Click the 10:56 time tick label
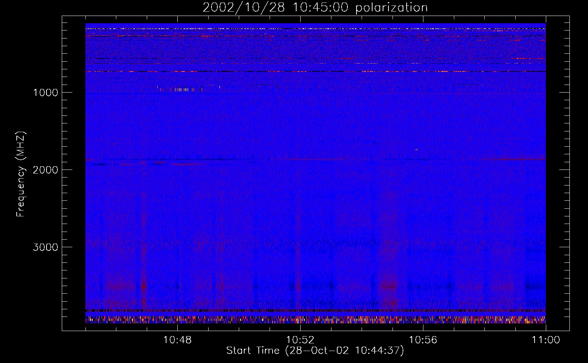The image size is (588, 363). pyautogui.click(x=423, y=340)
